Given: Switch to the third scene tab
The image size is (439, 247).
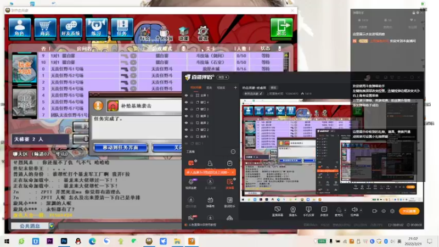Looking at the screenshot, I should pyautogui.click(x=221, y=88).
